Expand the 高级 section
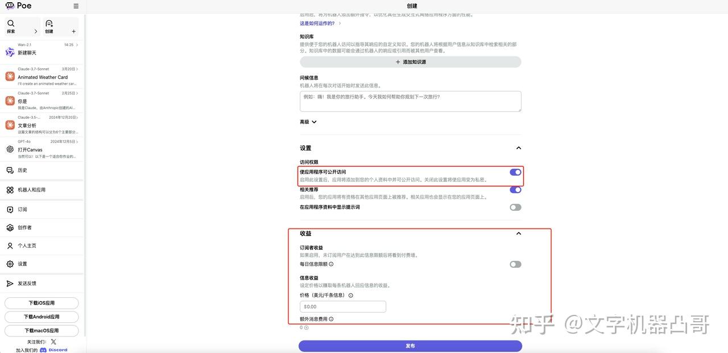Viewport: 728px width, 353px height. coord(308,121)
